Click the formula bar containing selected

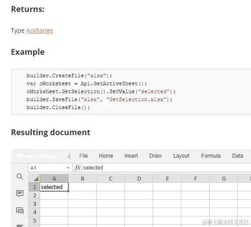coord(166,168)
